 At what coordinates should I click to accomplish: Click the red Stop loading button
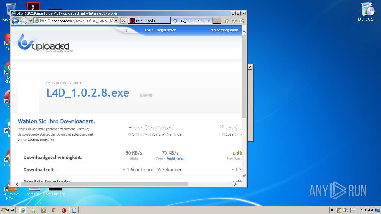(124, 21)
